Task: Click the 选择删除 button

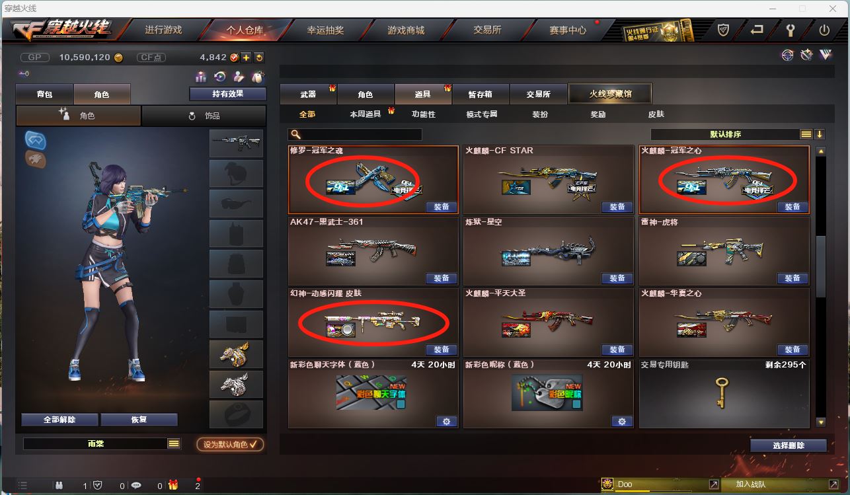Action: click(x=789, y=445)
